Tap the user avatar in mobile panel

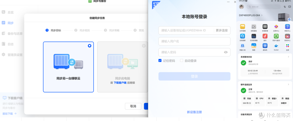pyautogui.click(x=241, y=7)
